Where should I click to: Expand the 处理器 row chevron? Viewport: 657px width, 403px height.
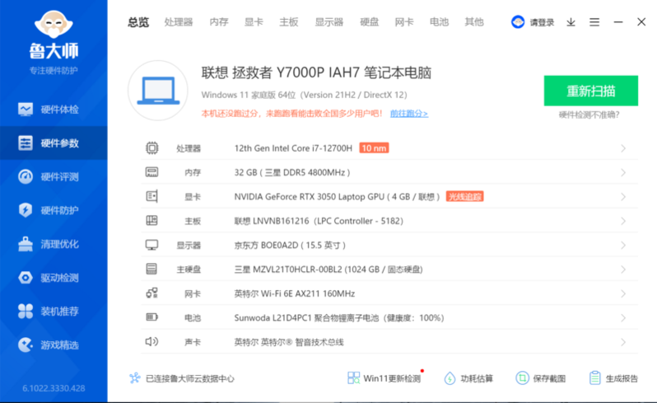coord(623,148)
